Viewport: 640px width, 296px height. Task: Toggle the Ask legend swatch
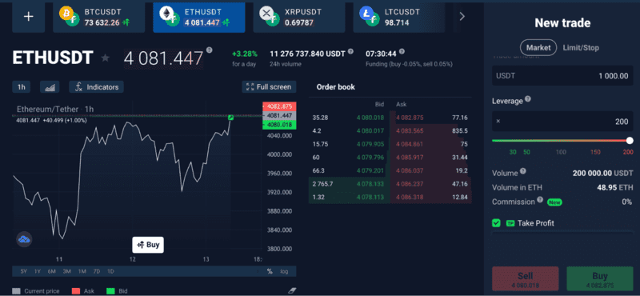coord(76,291)
